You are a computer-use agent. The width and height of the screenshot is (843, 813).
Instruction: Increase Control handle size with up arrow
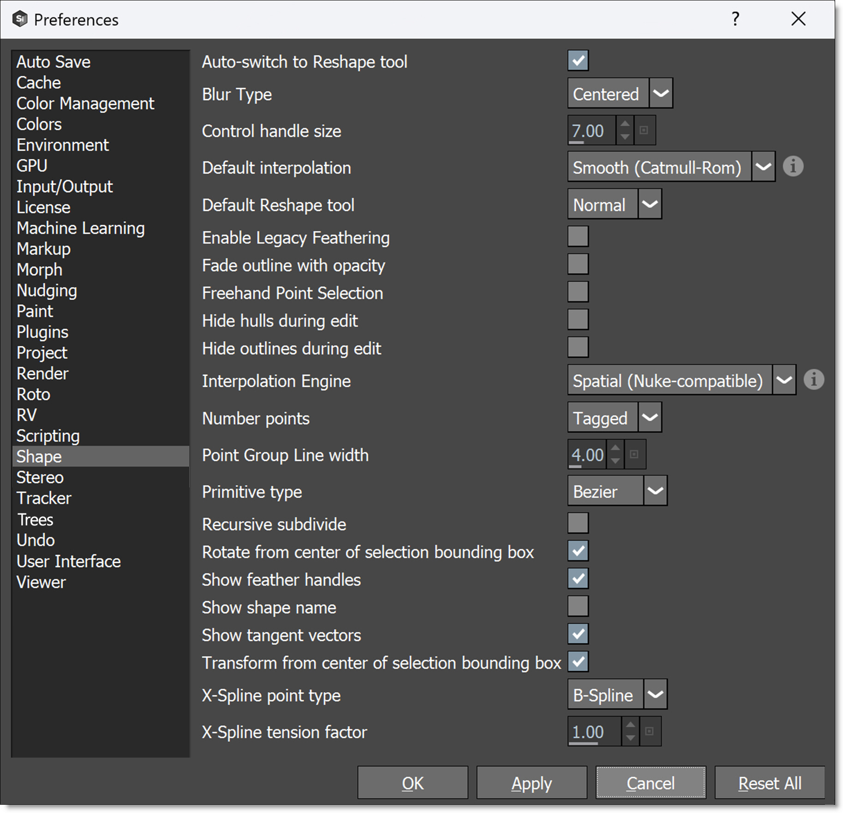tap(625, 124)
